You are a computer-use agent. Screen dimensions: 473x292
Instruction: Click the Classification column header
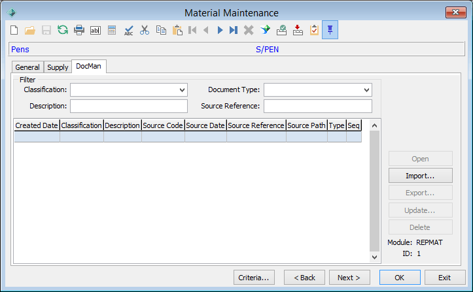tap(82, 125)
